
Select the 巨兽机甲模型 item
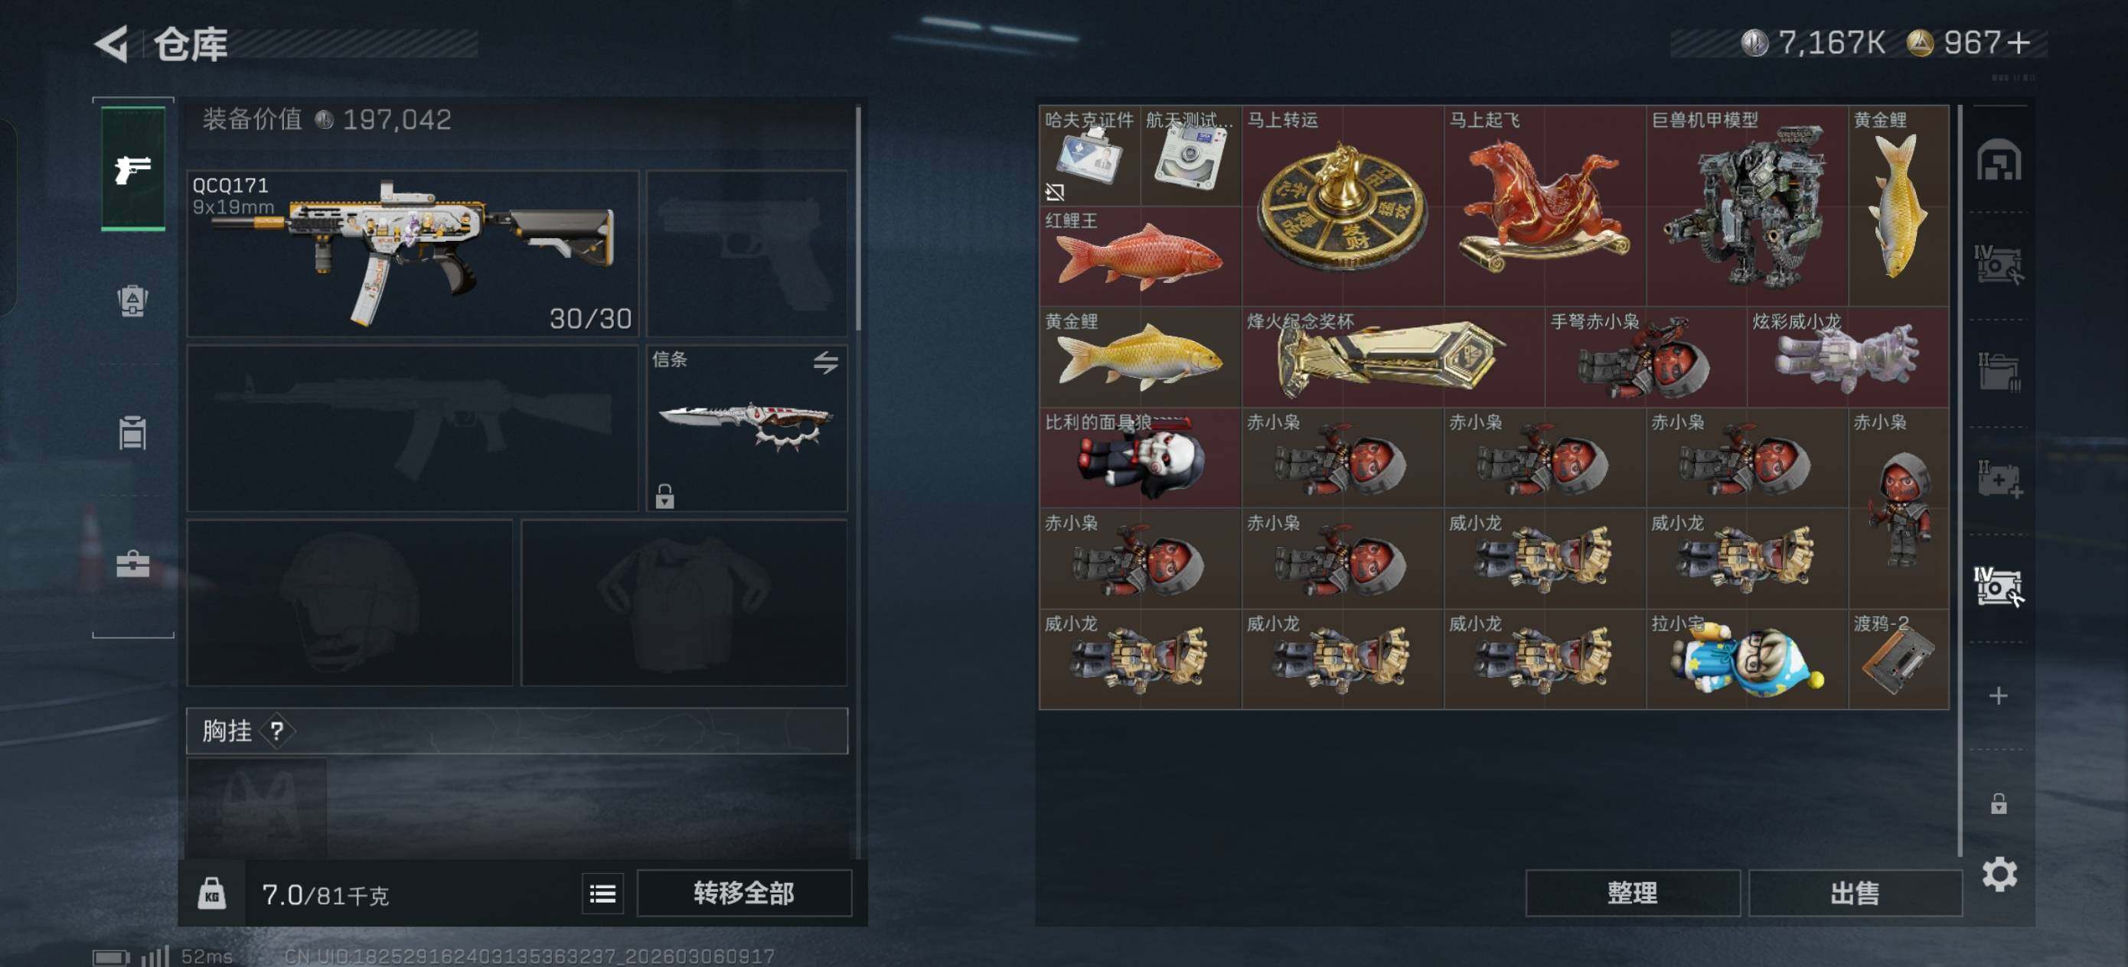point(1746,205)
